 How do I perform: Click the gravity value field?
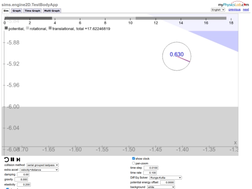21,179
